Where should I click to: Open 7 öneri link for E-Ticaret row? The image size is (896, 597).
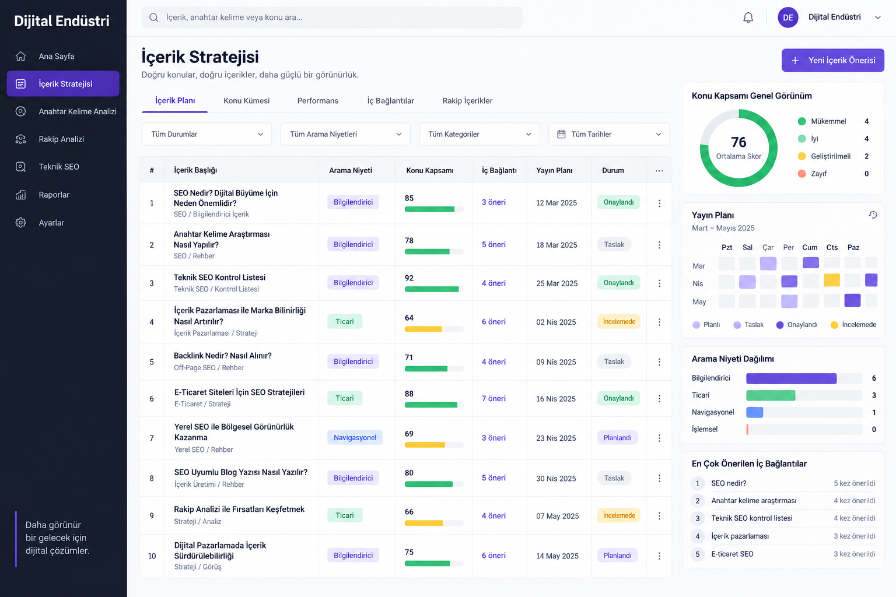(494, 399)
